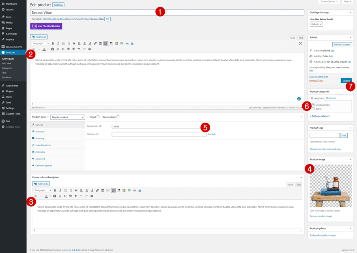The image size is (357, 253).
Task: Click the Grammarly circle icon in main editor
Action: 299,99
